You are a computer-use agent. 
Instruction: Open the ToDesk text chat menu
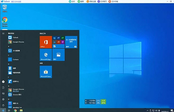pyautogui.click(x=102, y=1)
